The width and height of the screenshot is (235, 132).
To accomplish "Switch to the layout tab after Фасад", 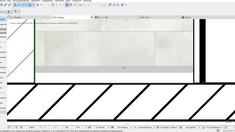I will (x=116, y=17).
